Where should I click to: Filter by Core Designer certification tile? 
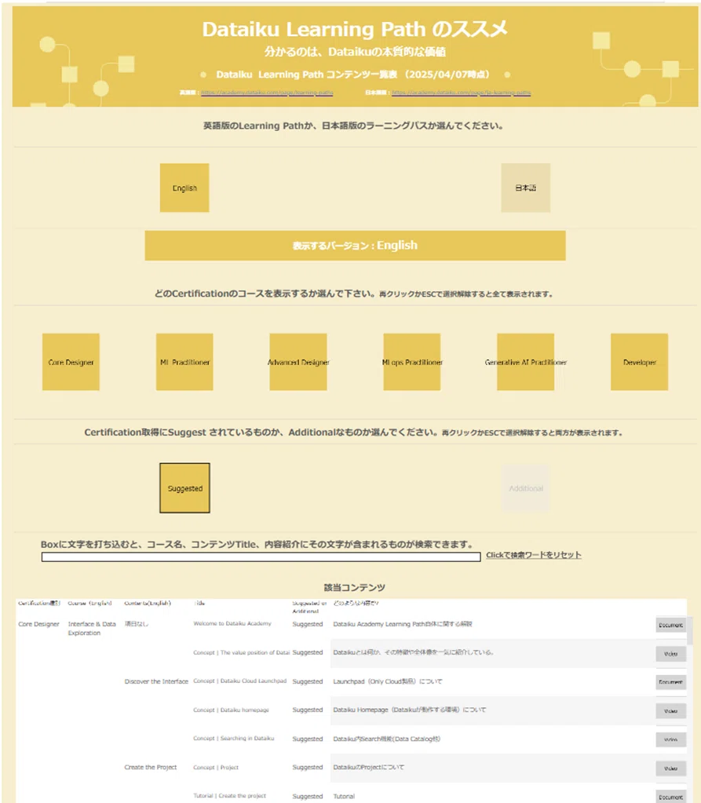(71, 362)
